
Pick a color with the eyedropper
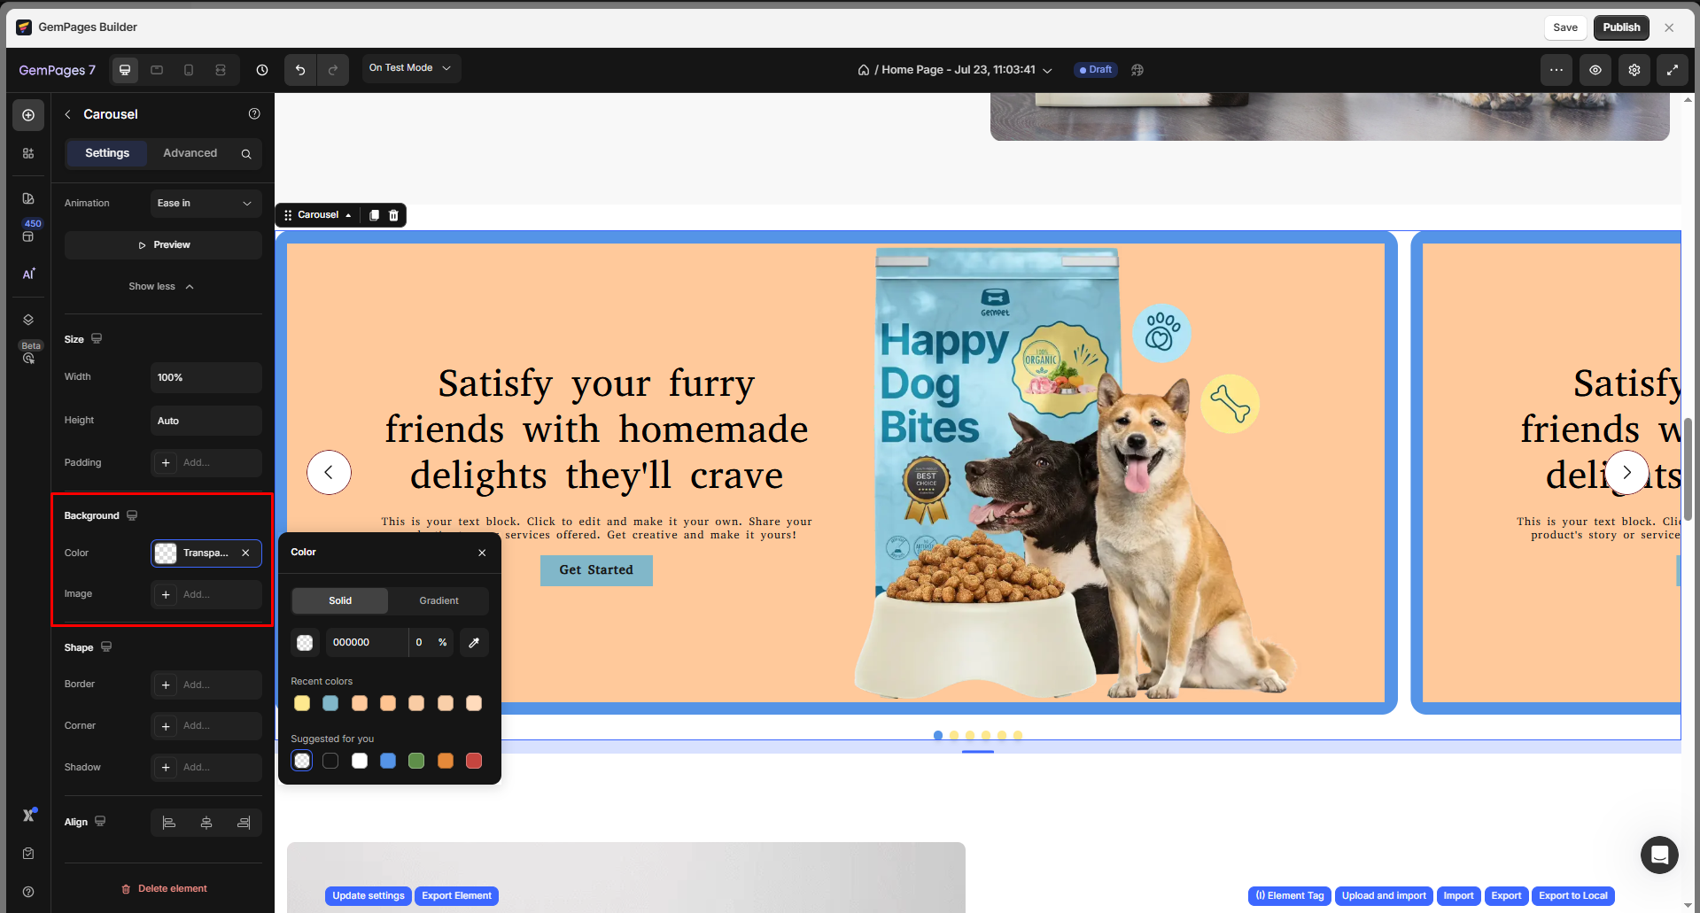[x=474, y=643]
